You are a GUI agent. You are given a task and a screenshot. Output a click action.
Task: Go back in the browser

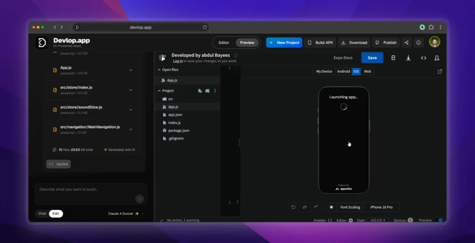55,27
